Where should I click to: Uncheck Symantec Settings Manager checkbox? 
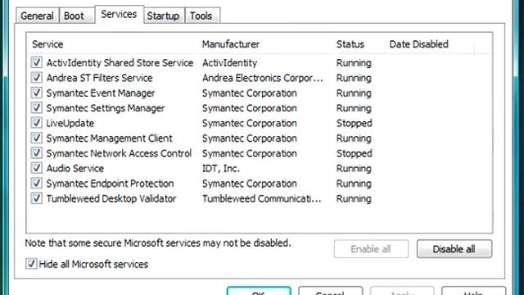click(x=36, y=107)
